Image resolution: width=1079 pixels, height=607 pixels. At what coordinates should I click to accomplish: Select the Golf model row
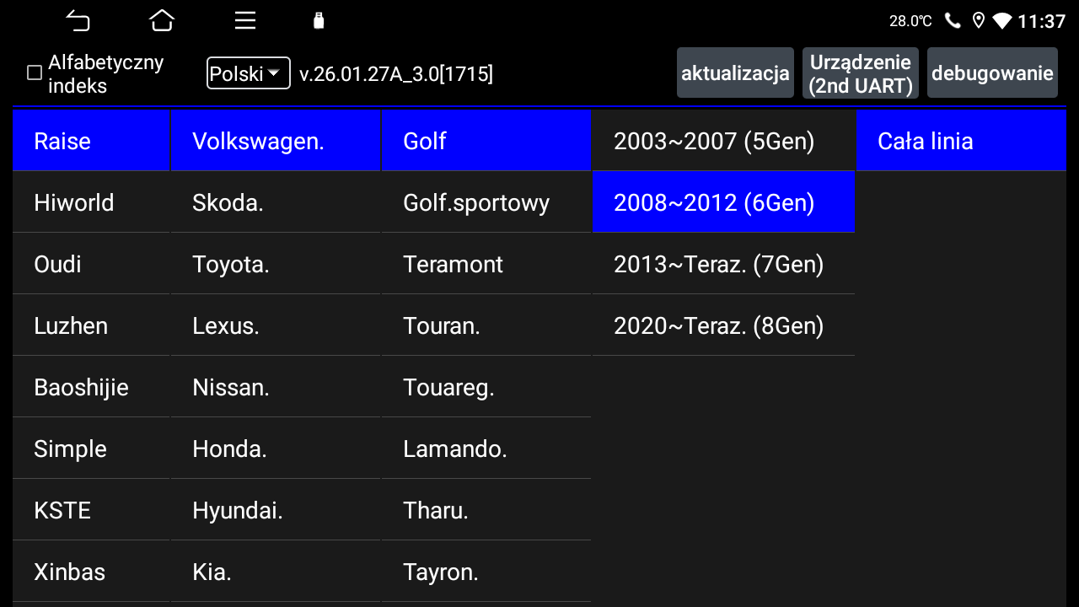(x=486, y=141)
